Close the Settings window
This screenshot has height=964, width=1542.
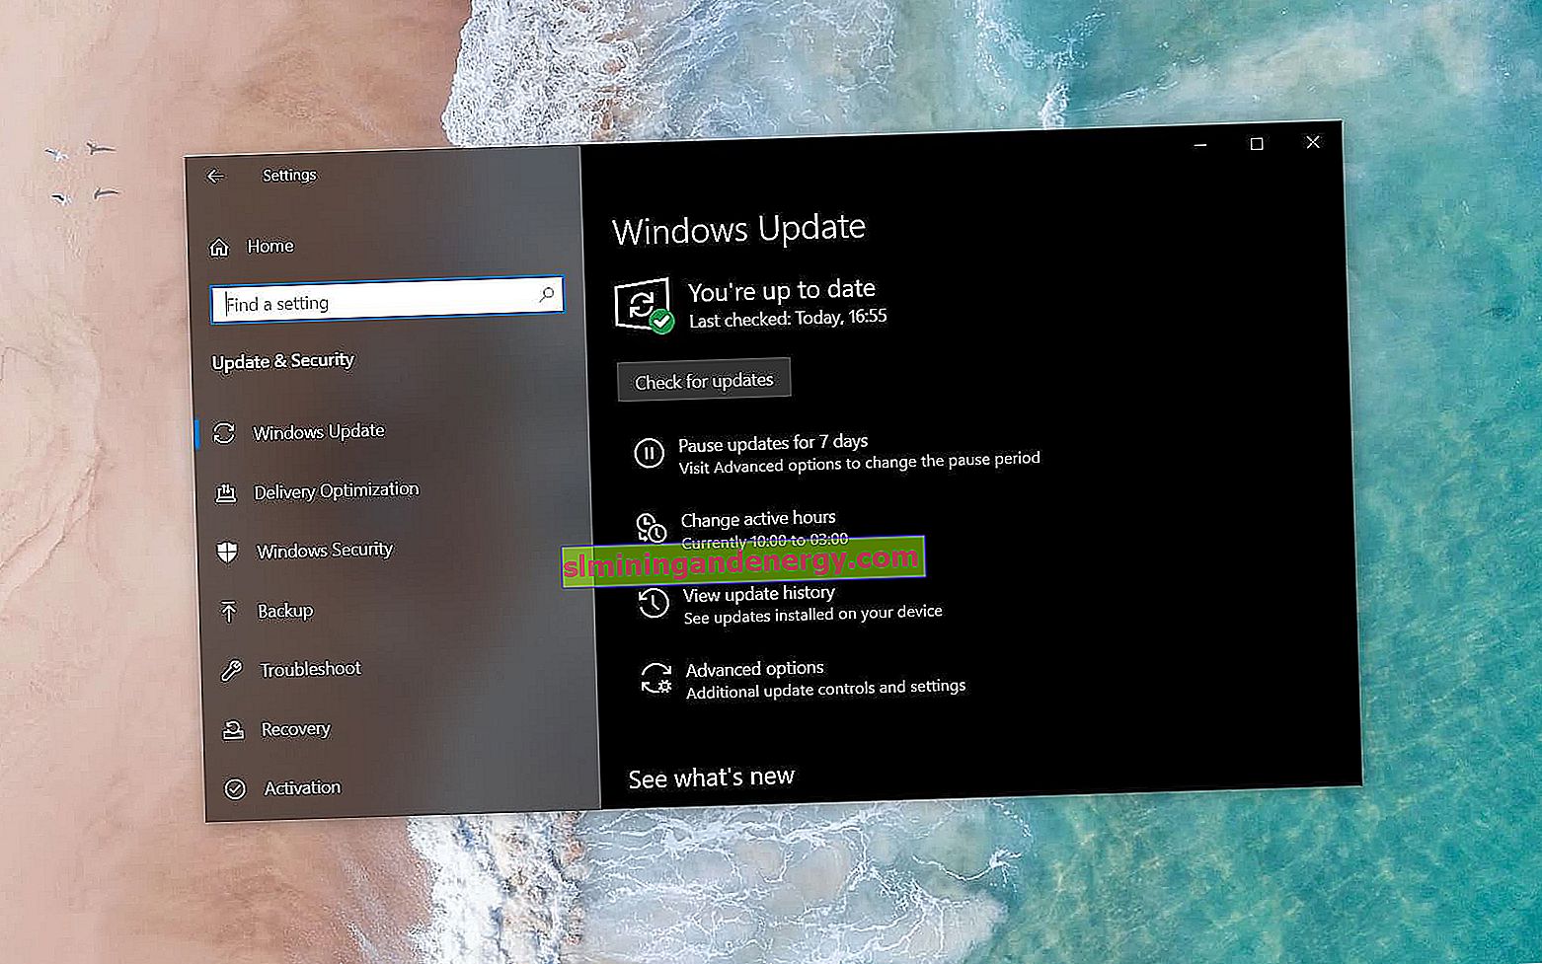[1313, 143]
